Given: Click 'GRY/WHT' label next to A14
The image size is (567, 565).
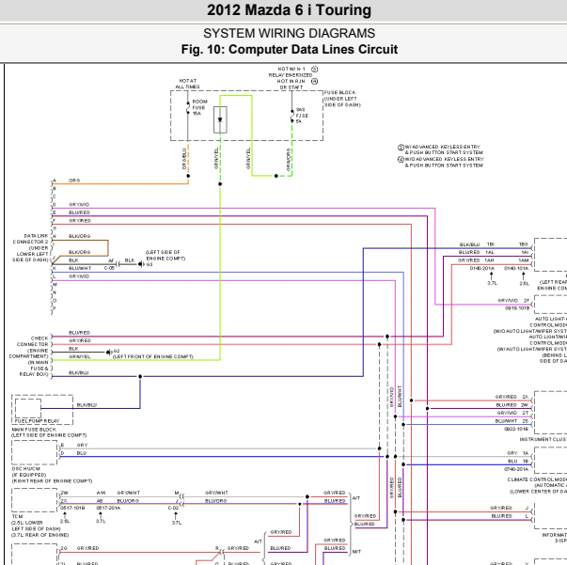Looking at the screenshot, I should point(129,493).
